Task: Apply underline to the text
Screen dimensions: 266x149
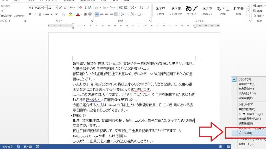Action: 40,14
